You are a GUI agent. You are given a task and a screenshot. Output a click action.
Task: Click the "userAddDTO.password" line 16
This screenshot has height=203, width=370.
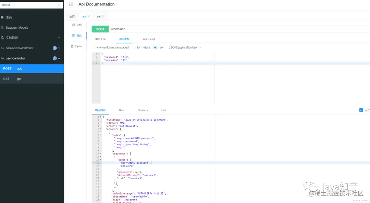click(x=135, y=163)
